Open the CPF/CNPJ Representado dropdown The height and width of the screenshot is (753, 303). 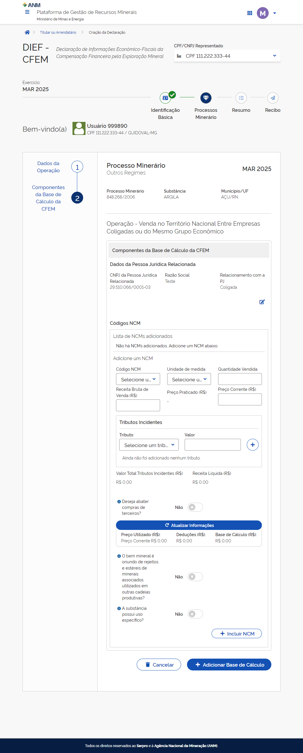(227, 56)
